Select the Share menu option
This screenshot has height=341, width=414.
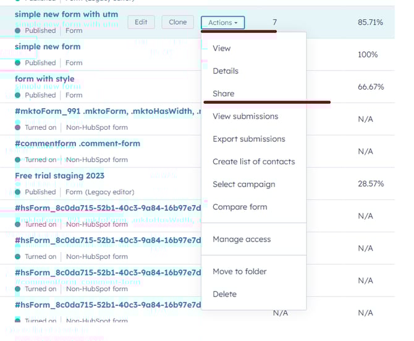click(x=223, y=94)
